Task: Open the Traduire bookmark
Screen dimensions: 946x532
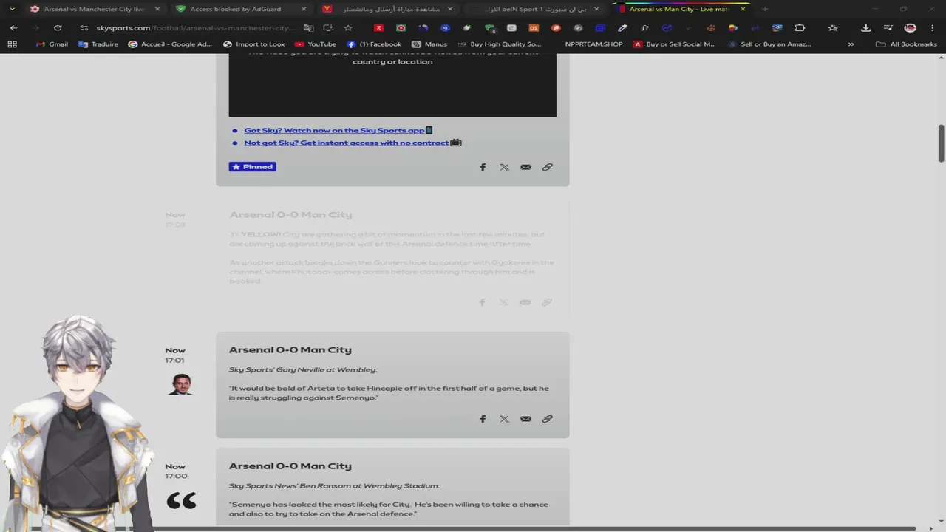Action: click(98, 44)
